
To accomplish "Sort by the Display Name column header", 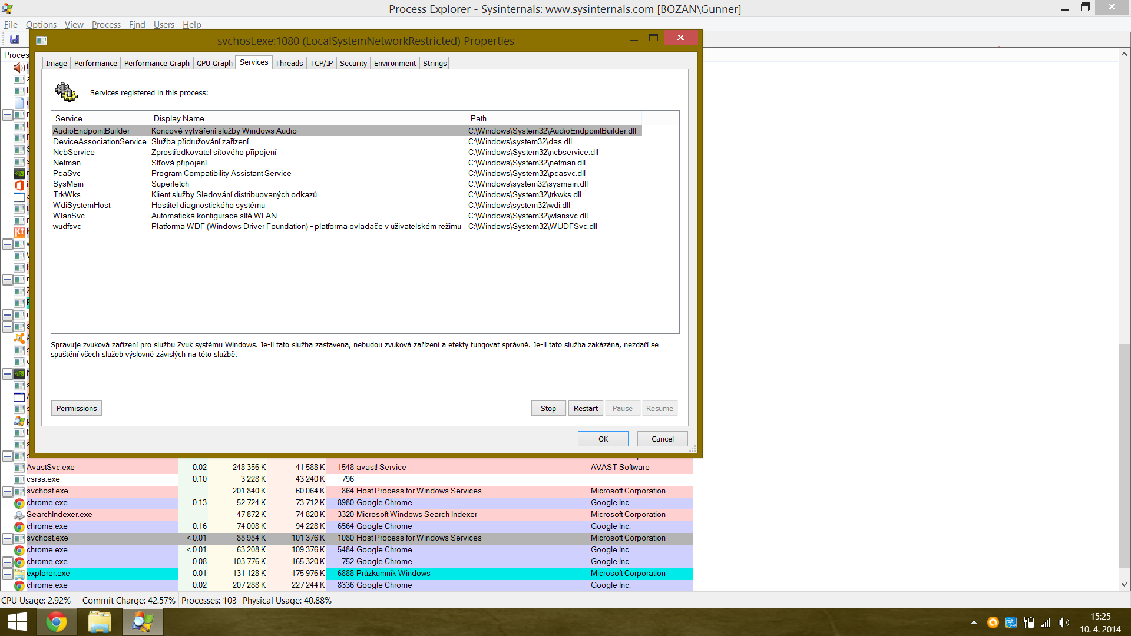I will 308,118.
